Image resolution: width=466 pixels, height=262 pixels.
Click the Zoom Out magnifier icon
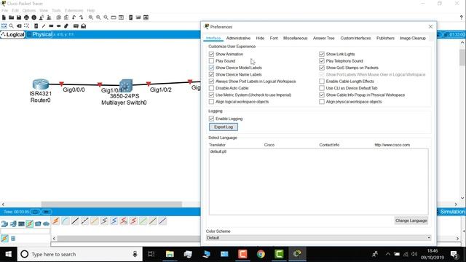pos(106,17)
